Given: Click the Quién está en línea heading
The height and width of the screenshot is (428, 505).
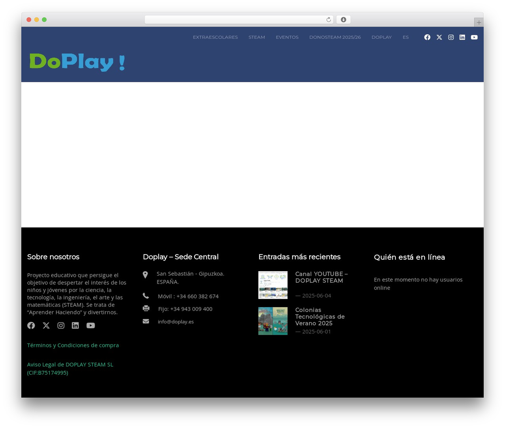Looking at the screenshot, I should (410, 257).
